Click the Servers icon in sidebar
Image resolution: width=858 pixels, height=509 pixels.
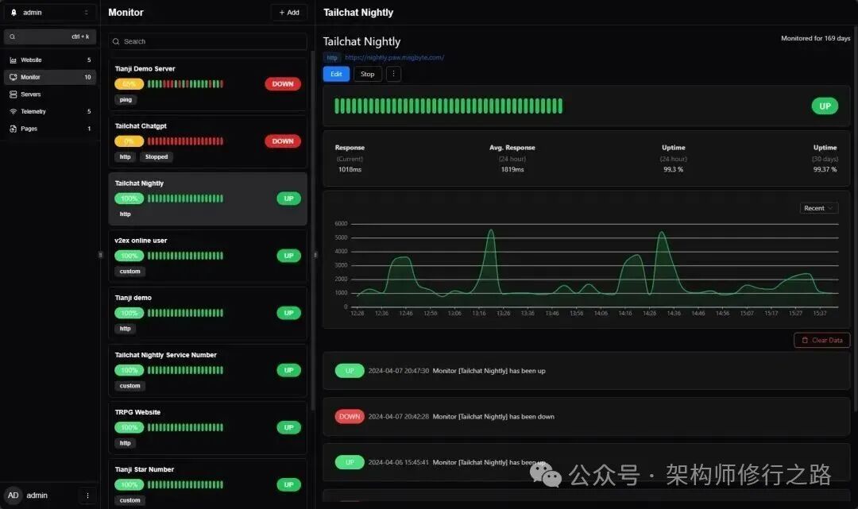[x=13, y=94]
